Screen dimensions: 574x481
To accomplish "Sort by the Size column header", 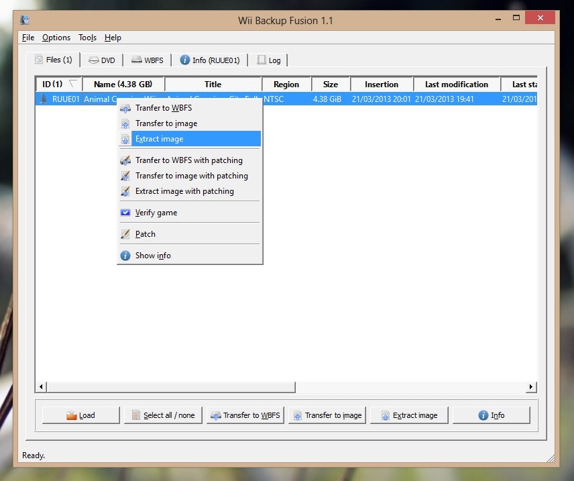I will (331, 85).
